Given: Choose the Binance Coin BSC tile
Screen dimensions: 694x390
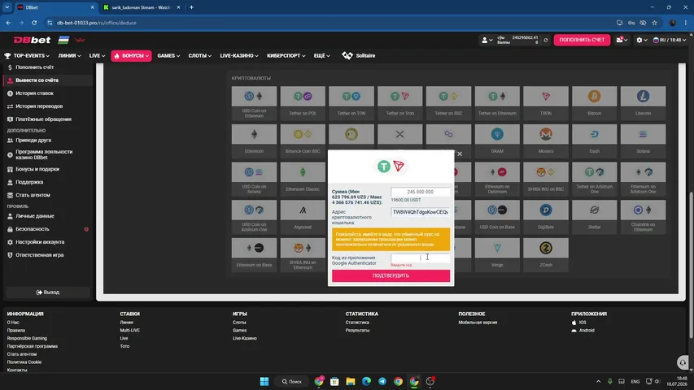Looking at the screenshot, I should click(x=303, y=141).
